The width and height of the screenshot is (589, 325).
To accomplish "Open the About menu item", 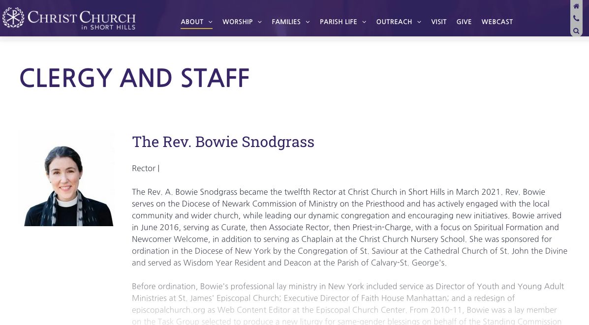I will (192, 22).
